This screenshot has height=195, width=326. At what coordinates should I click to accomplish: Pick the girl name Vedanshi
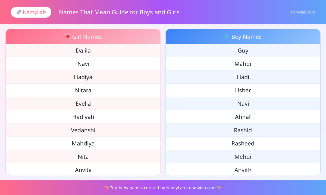(83, 130)
